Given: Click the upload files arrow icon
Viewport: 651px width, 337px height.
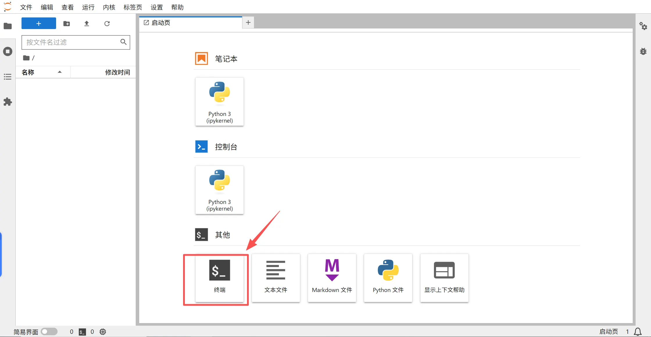Looking at the screenshot, I should coord(87,24).
